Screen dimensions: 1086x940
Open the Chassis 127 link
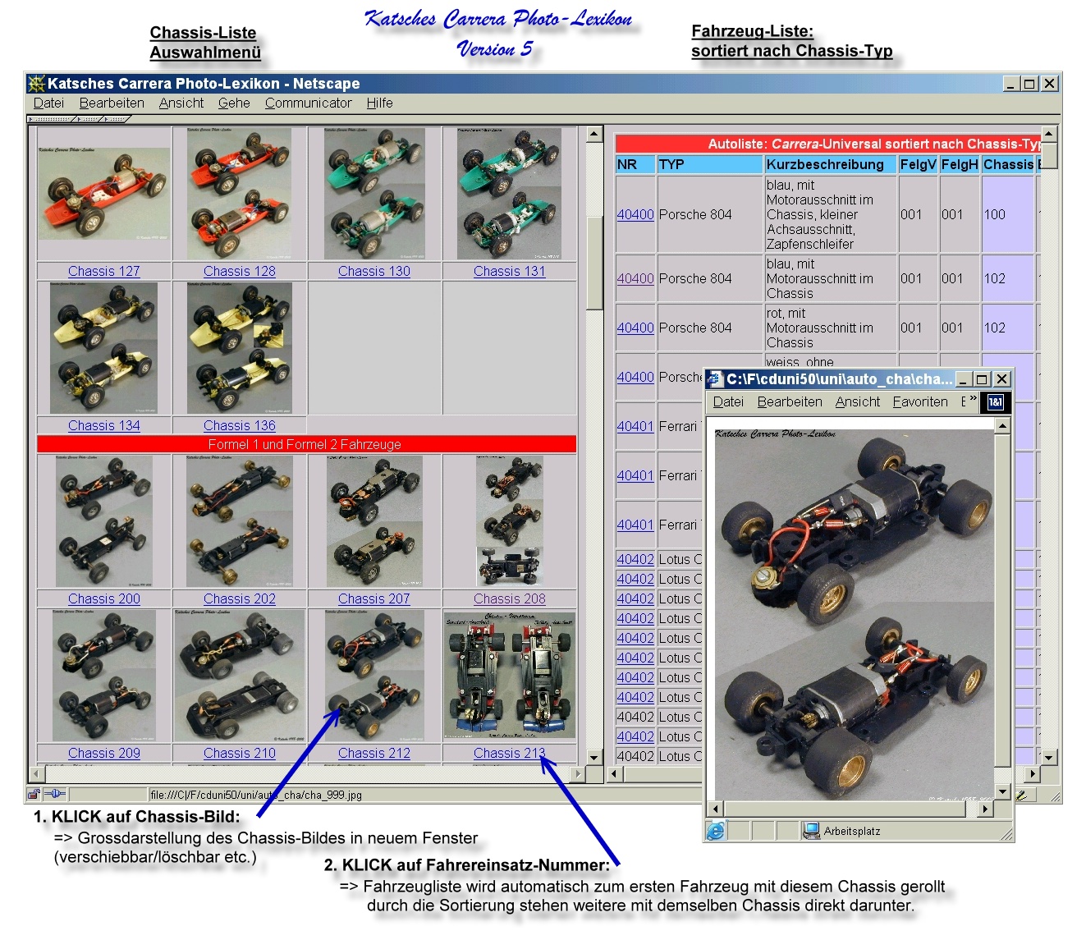coord(104,271)
